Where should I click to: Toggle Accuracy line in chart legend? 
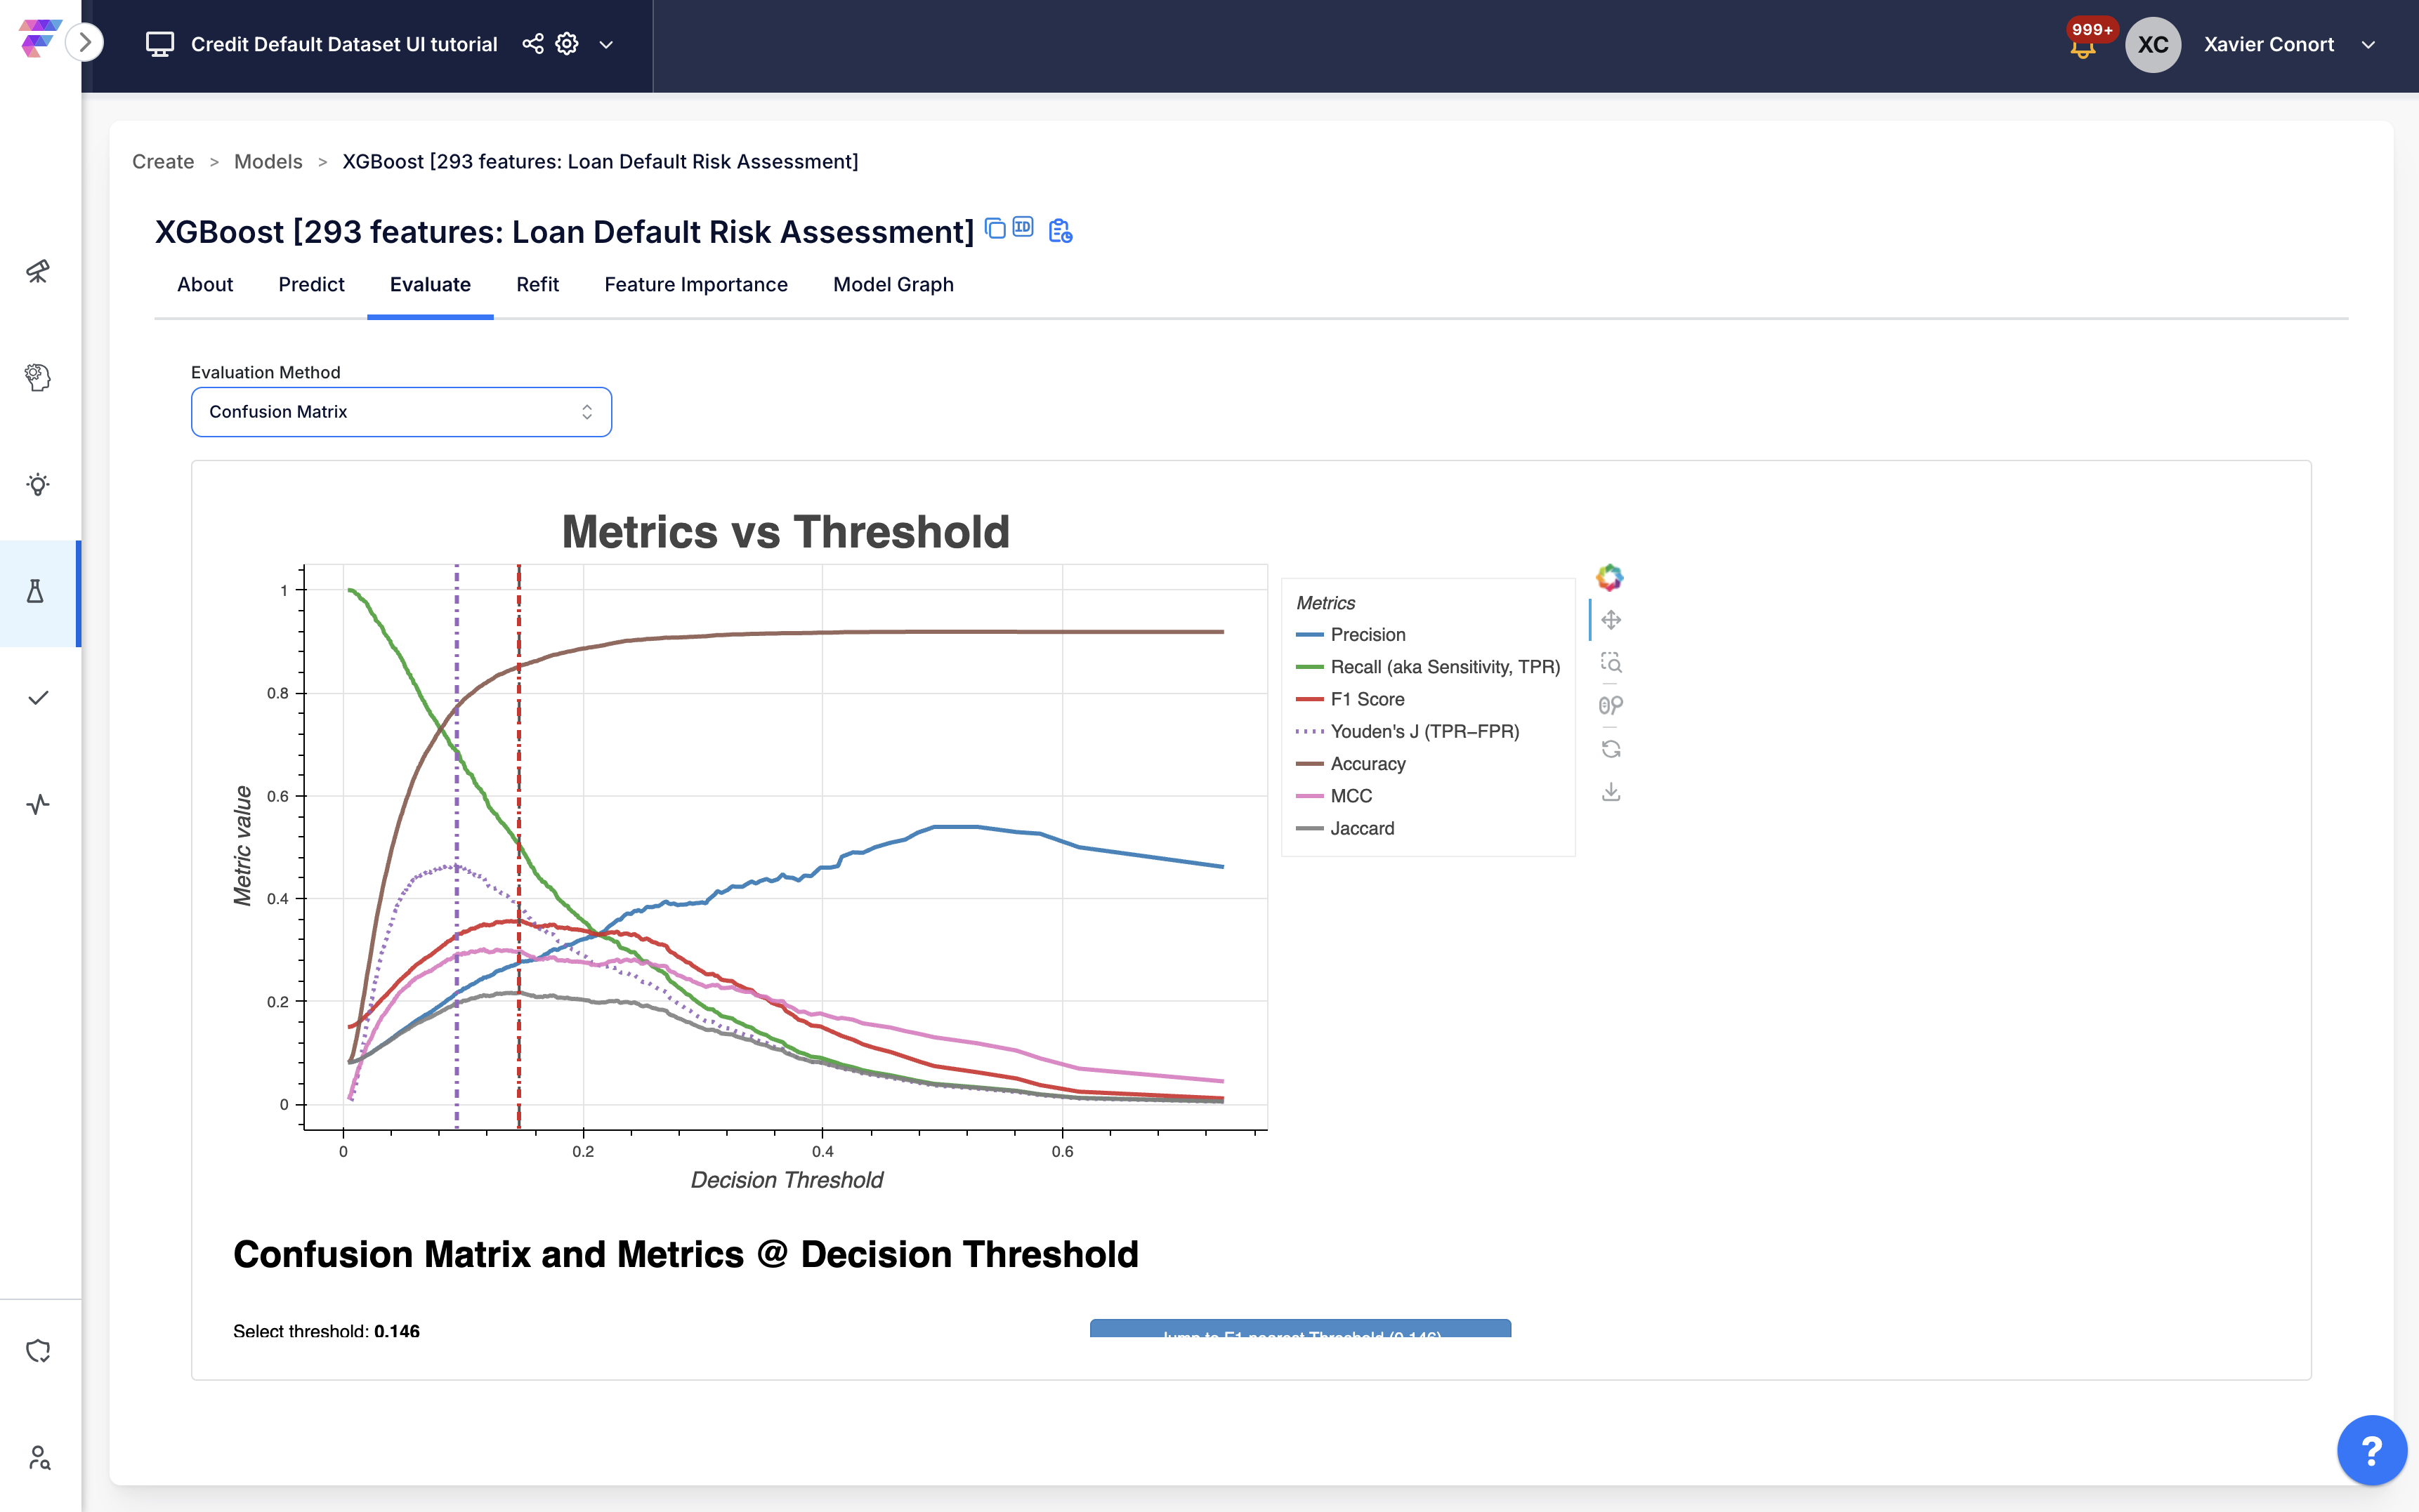point(1367,764)
